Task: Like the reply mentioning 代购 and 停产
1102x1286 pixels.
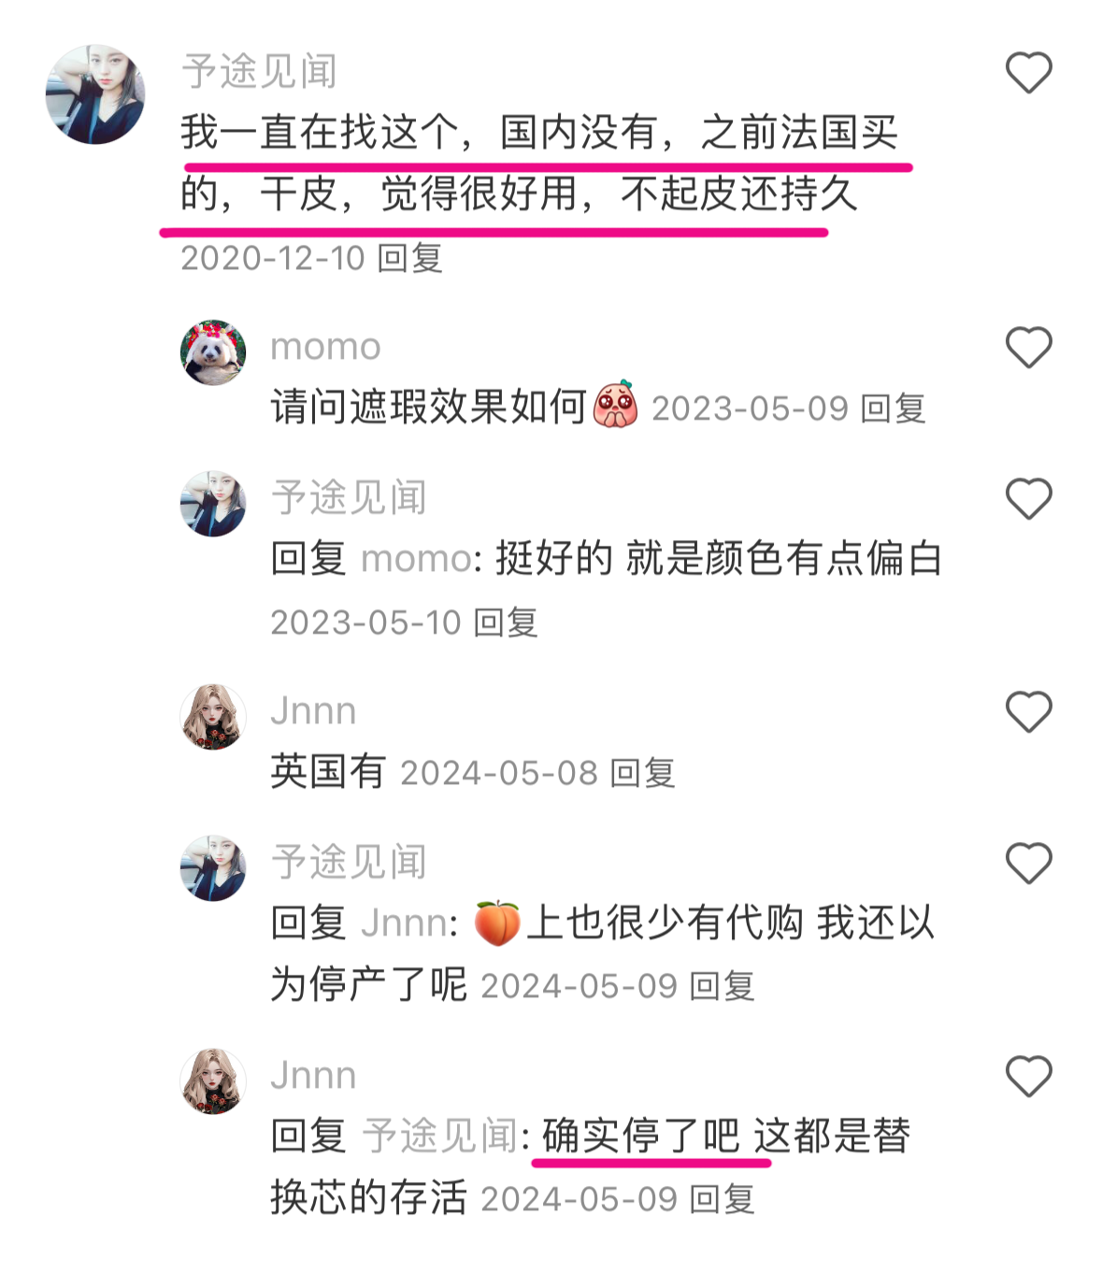Action: pos(1028,863)
